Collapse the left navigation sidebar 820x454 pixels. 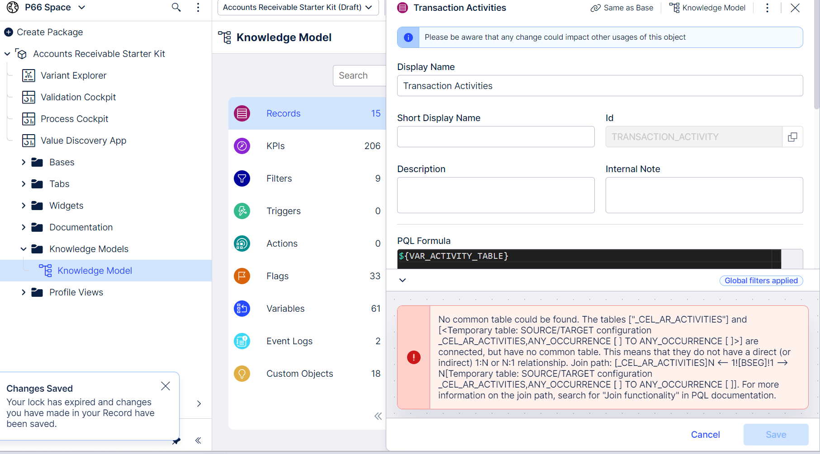(x=198, y=440)
